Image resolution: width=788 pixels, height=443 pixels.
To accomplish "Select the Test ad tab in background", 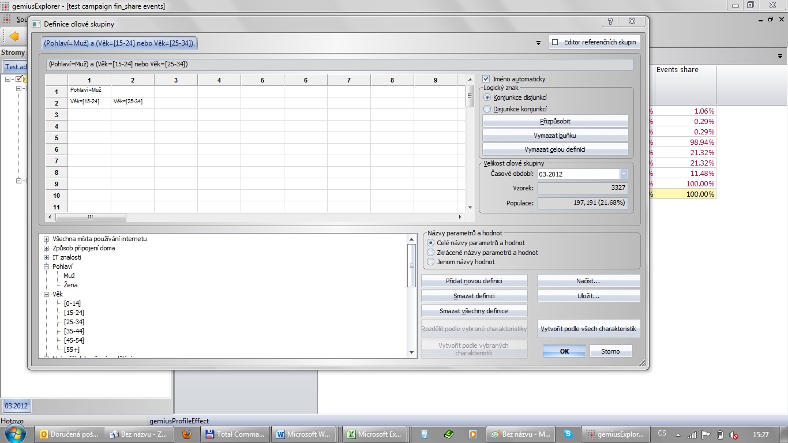I will click(15, 67).
